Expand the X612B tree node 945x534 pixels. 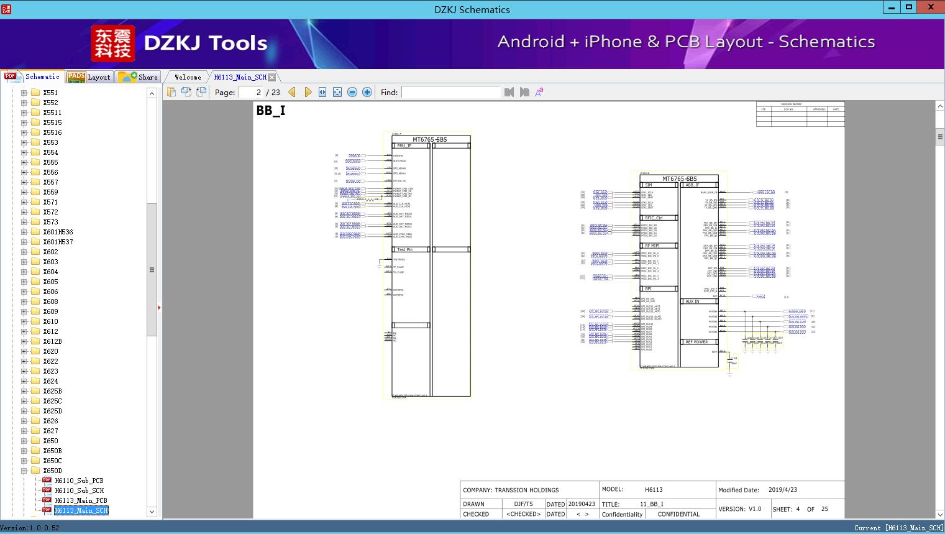tap(24, 341)
